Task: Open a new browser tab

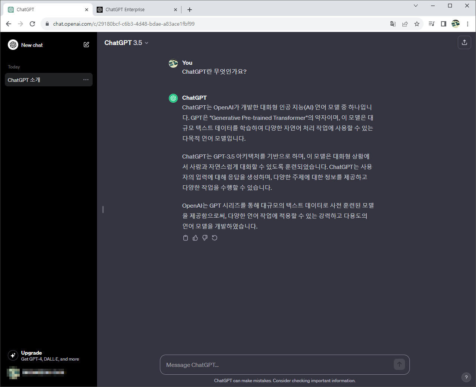Action: click(190, 10)
